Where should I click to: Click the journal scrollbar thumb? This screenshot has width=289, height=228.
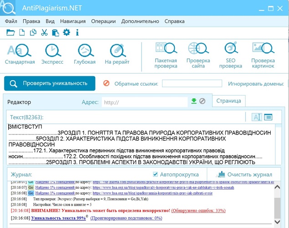277,208
